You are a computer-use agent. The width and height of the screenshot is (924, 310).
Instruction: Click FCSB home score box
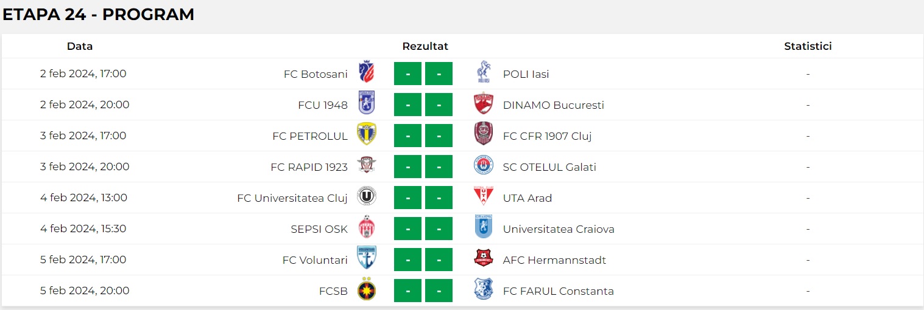408,291
